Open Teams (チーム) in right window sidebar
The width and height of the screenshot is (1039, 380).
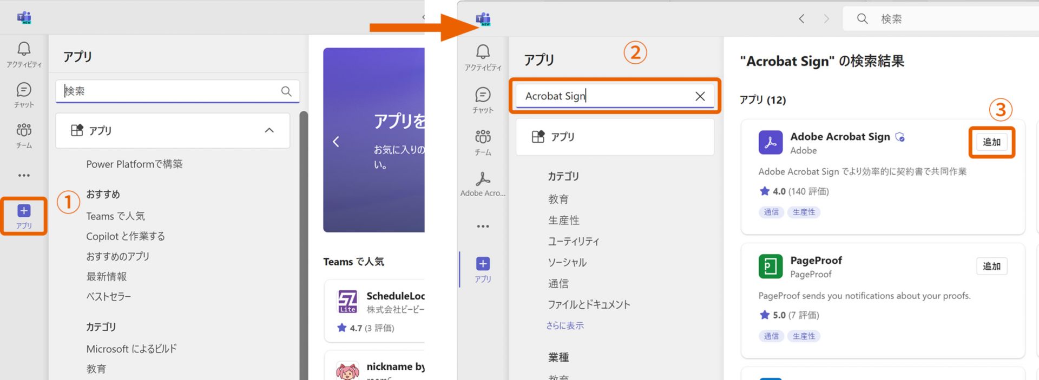(483, 143)
